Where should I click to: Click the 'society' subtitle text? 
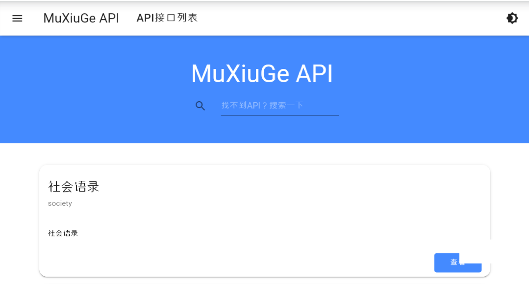point(60,203)
